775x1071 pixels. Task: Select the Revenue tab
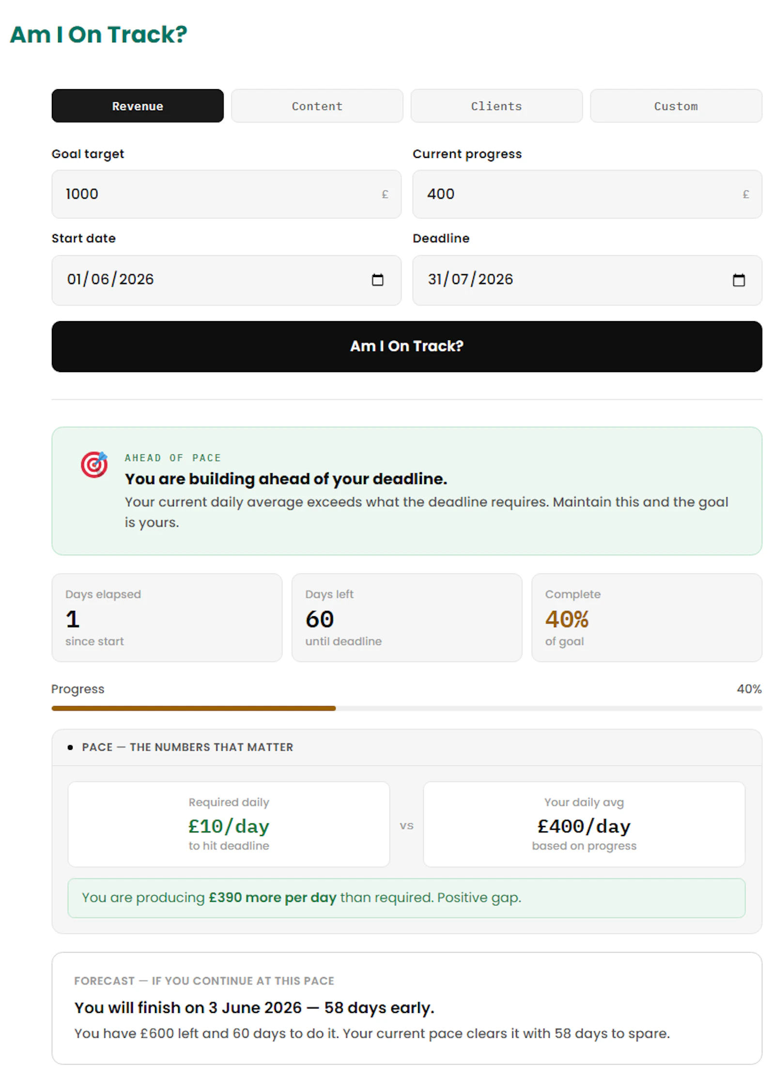tap(138, 106)
